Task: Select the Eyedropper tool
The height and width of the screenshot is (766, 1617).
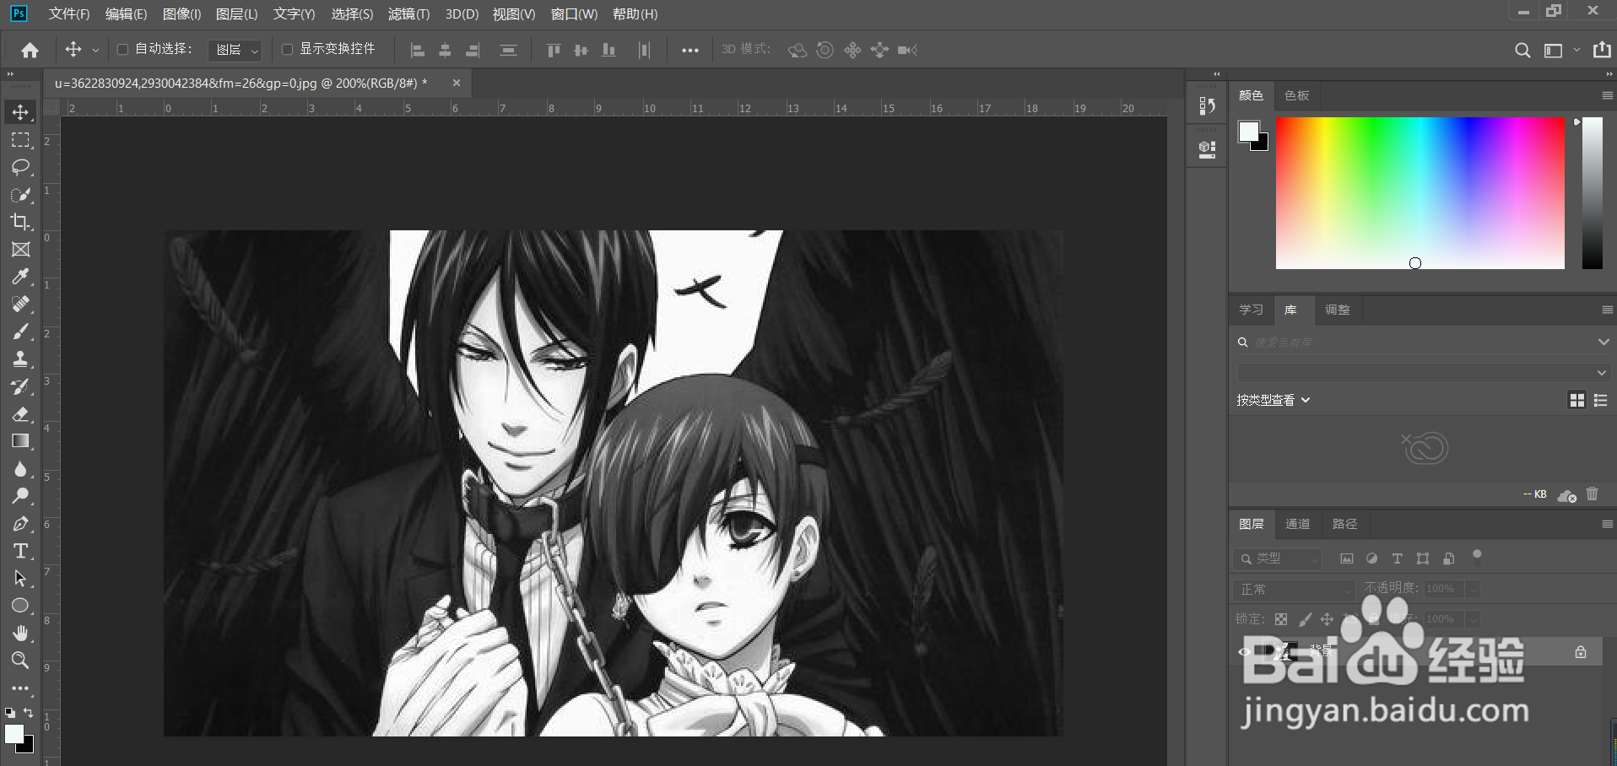Action: point(20,277)
